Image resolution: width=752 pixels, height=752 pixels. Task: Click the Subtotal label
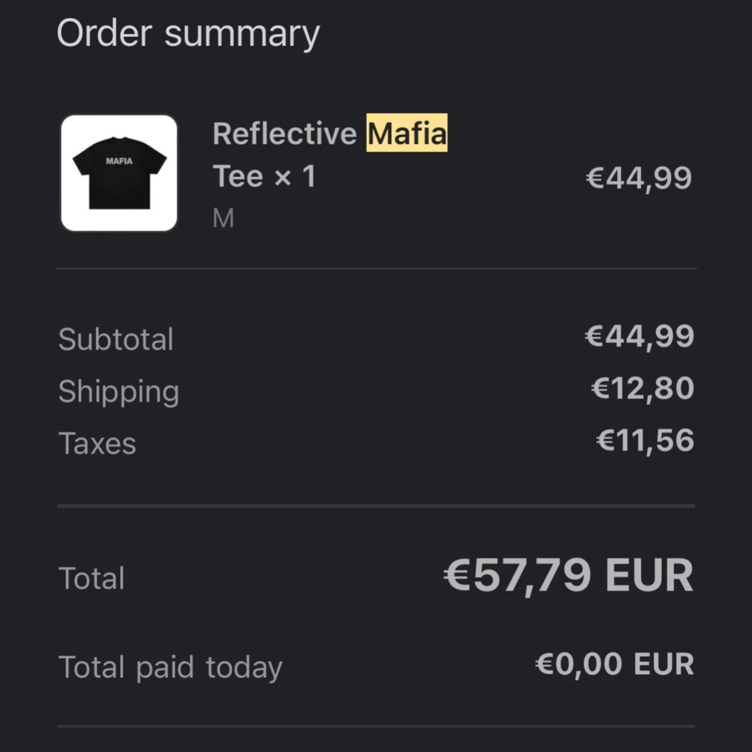coord(116,339)
